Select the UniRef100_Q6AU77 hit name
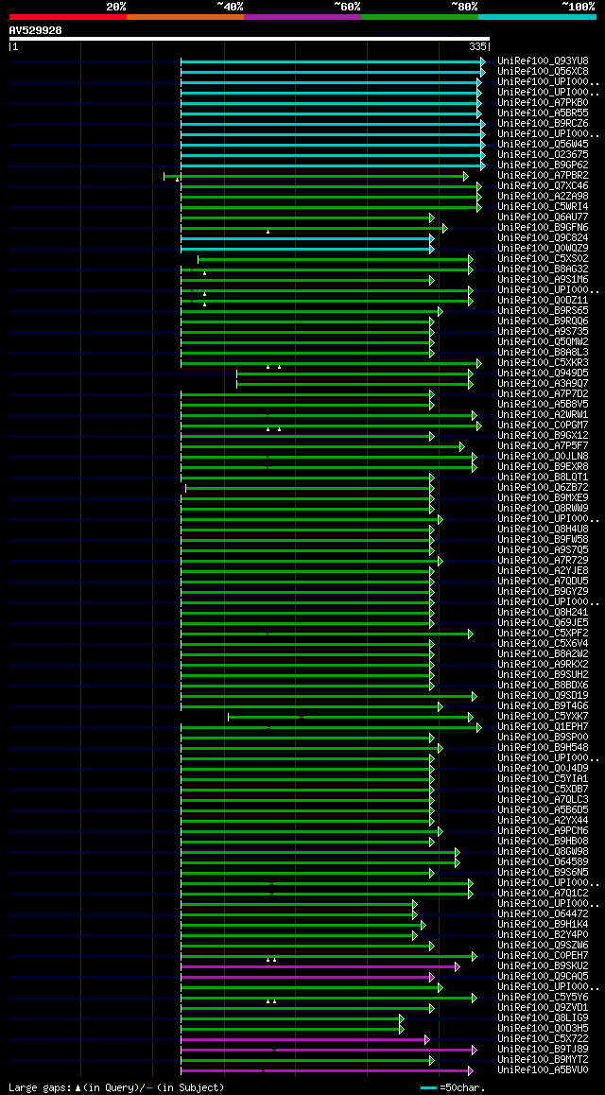The image size is (605, 1095). click(x=543, y=217)
